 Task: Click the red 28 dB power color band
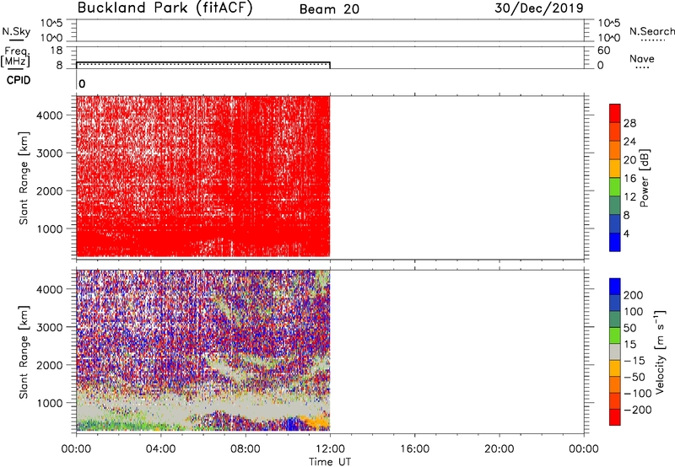(615, 114)
